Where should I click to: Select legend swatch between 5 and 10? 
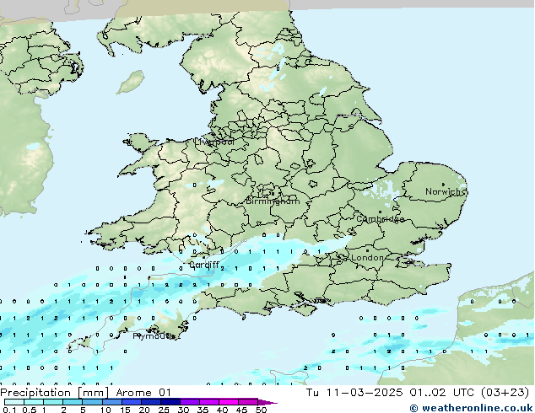92,402
